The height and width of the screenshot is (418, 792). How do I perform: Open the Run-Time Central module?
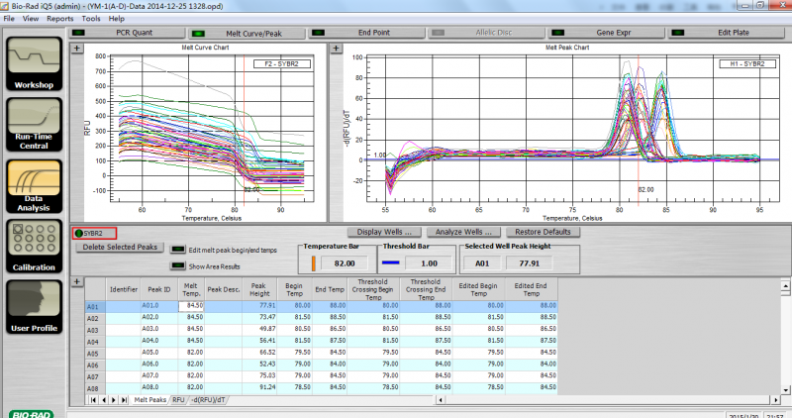coord(32,123)
